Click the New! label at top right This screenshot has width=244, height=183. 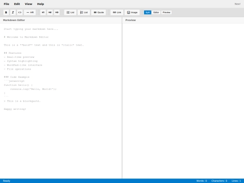(x=238, y=4)
